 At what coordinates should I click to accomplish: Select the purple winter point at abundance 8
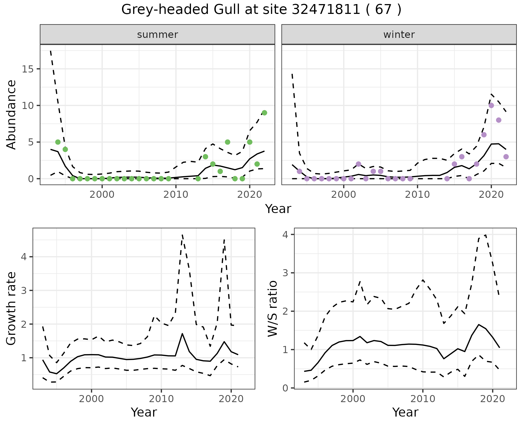(498, 120)
